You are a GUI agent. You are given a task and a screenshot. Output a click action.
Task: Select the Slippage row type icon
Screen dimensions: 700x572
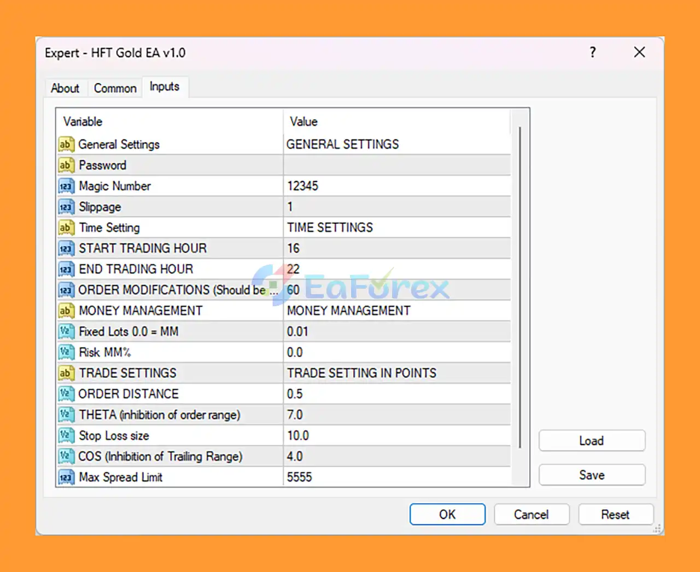pyautogui.click(x=66, y=207)
